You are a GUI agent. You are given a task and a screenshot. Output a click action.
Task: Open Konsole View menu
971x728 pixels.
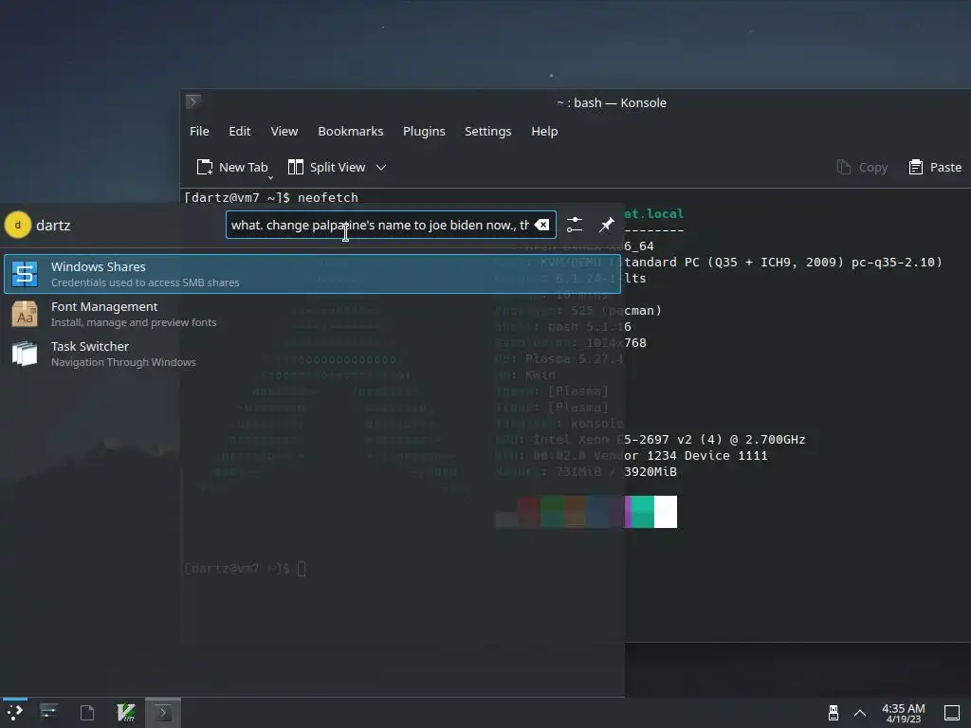(284, 131)
